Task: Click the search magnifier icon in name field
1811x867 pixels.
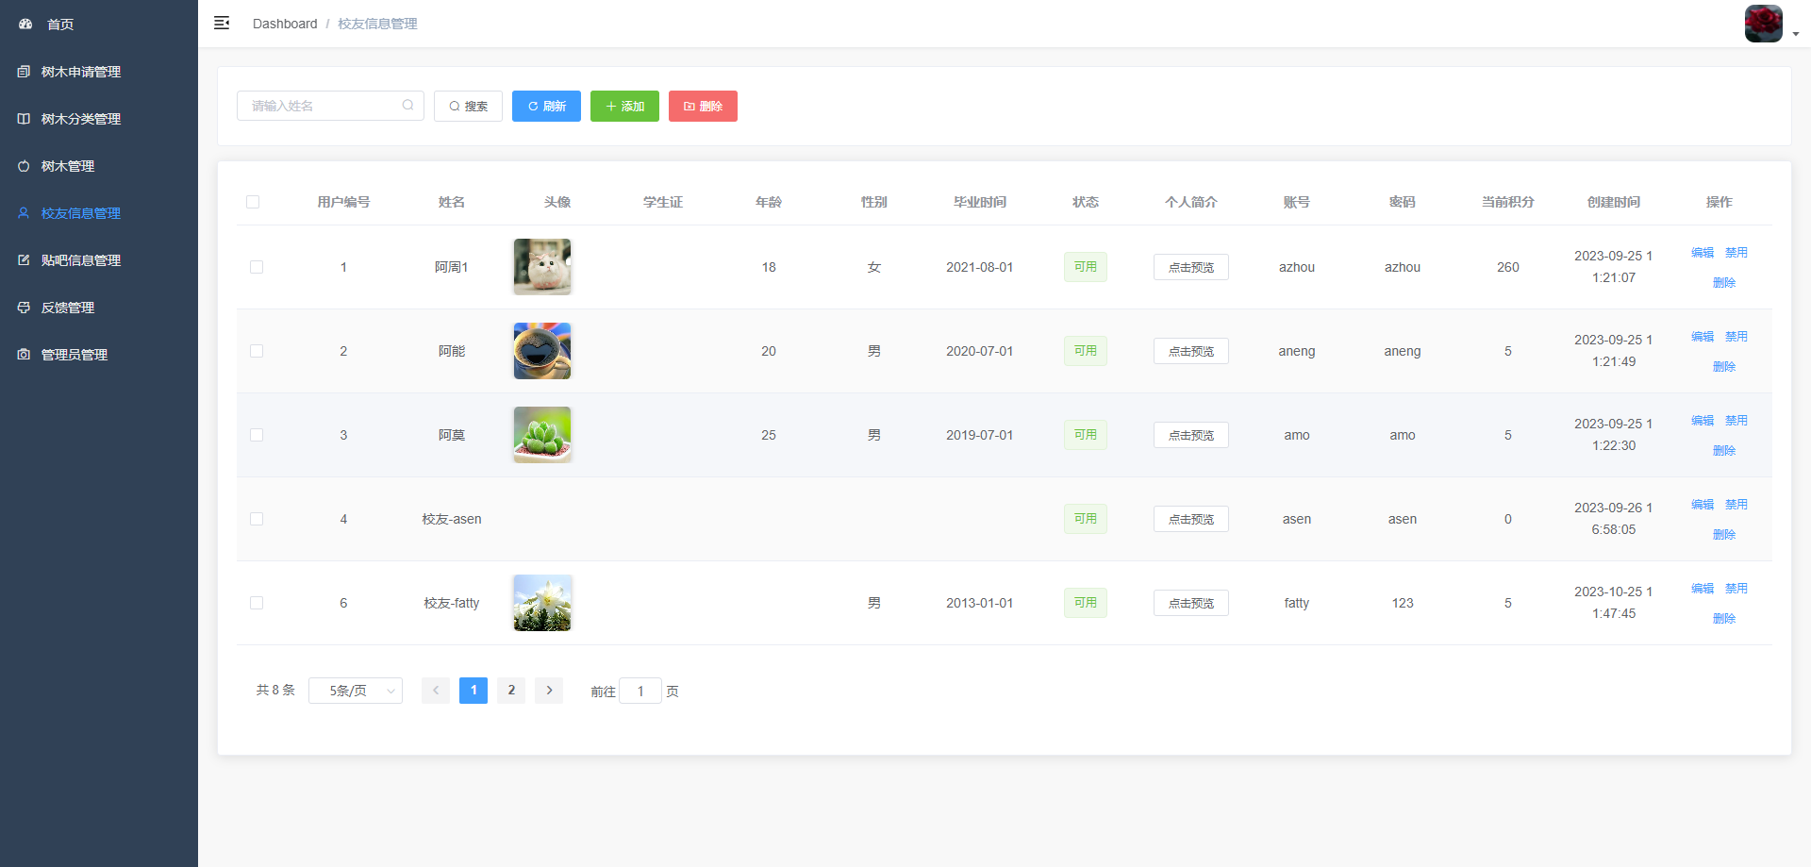Action: pyautogui.click(x=407, y=106)
